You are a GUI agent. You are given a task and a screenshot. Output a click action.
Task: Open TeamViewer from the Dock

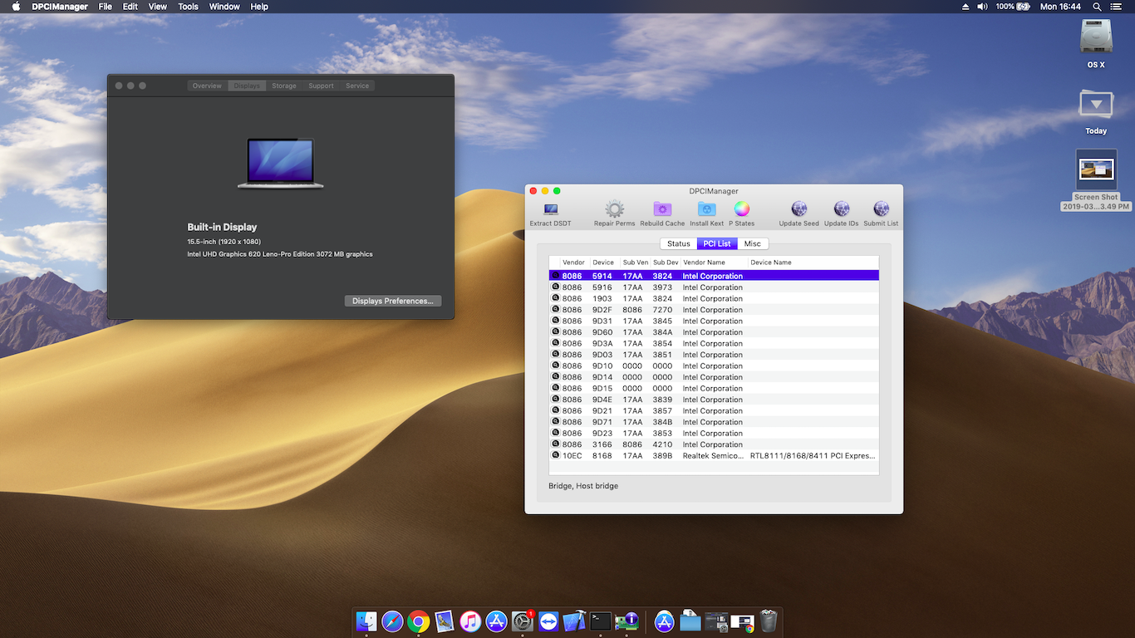coord(548,621)
